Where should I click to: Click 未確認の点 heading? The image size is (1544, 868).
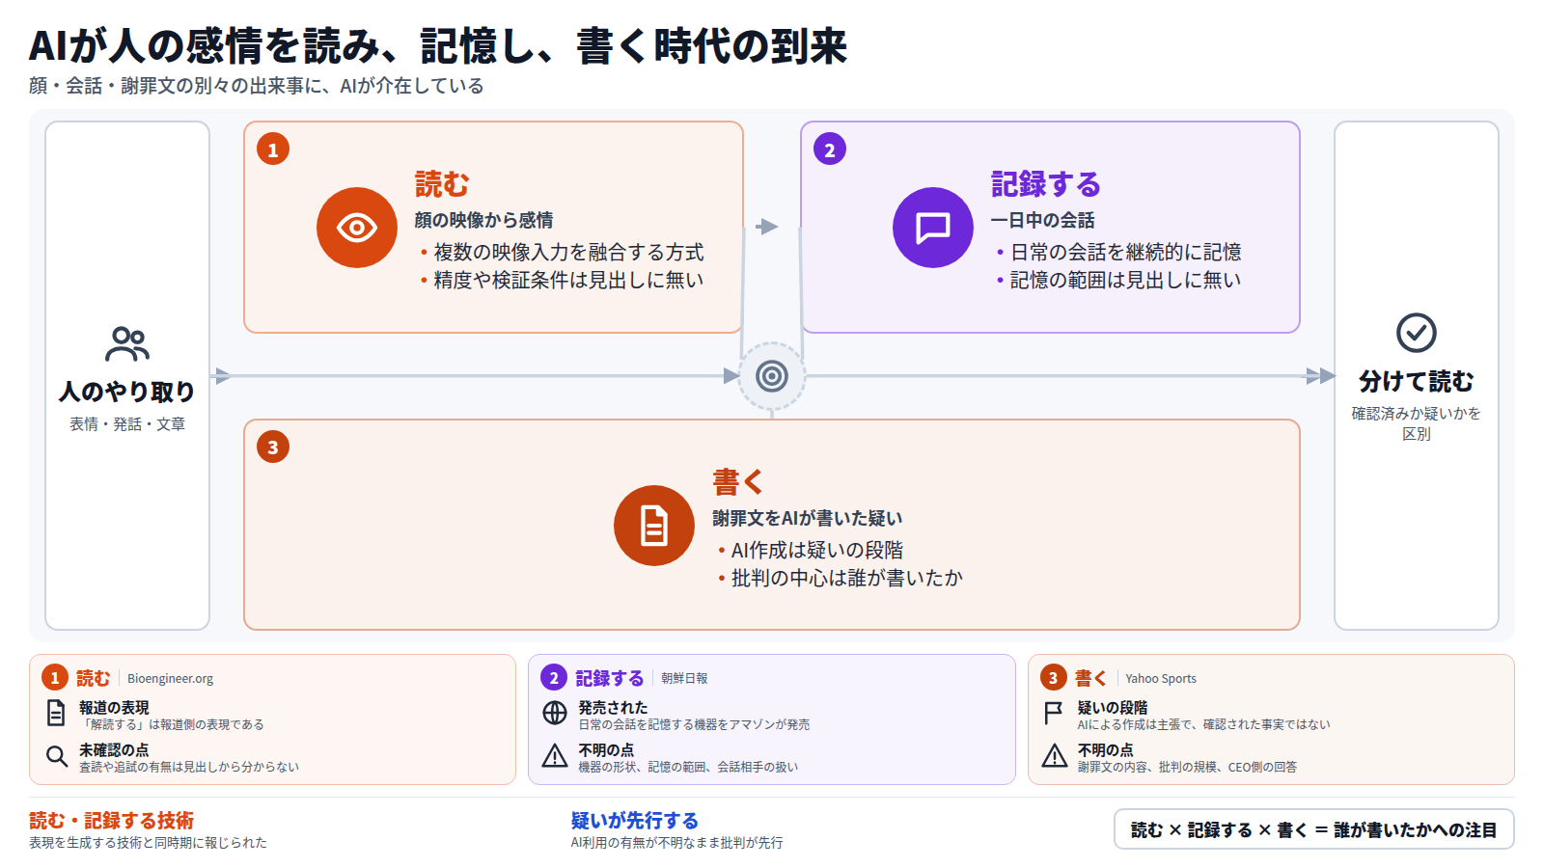coord(114,749)
